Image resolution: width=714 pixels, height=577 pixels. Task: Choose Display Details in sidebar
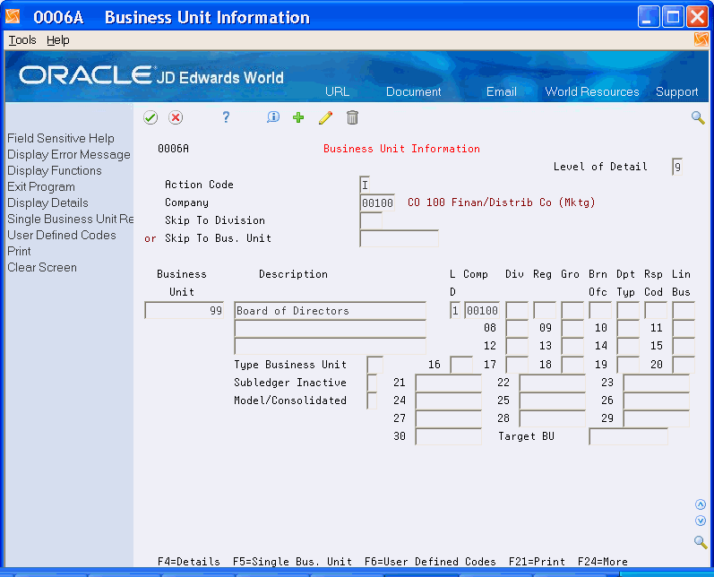tap(47, 202)
